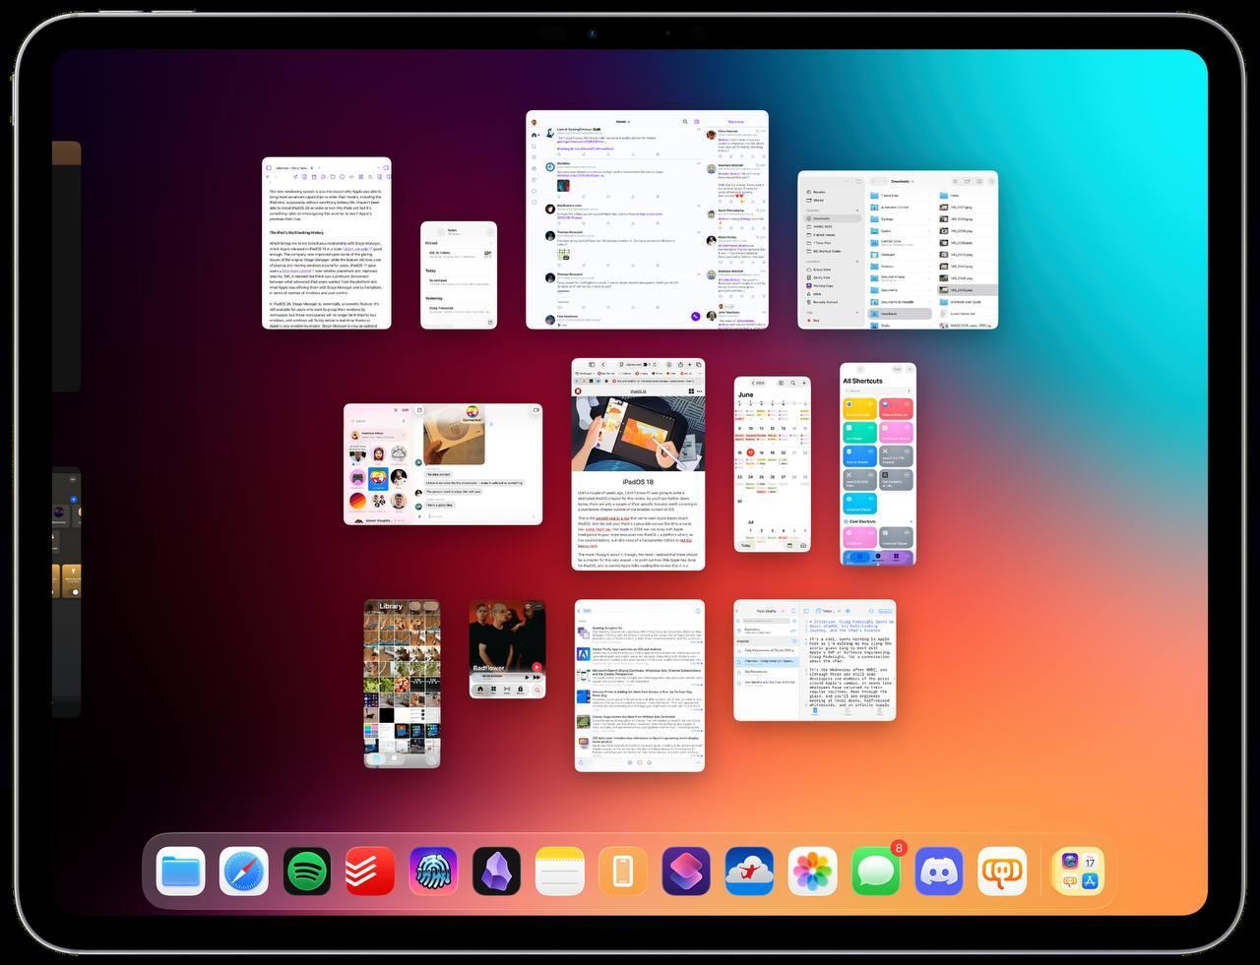The image size is (1260, 965).
Task: Open the social timeline Home window
Action: (x=647, y=219)
